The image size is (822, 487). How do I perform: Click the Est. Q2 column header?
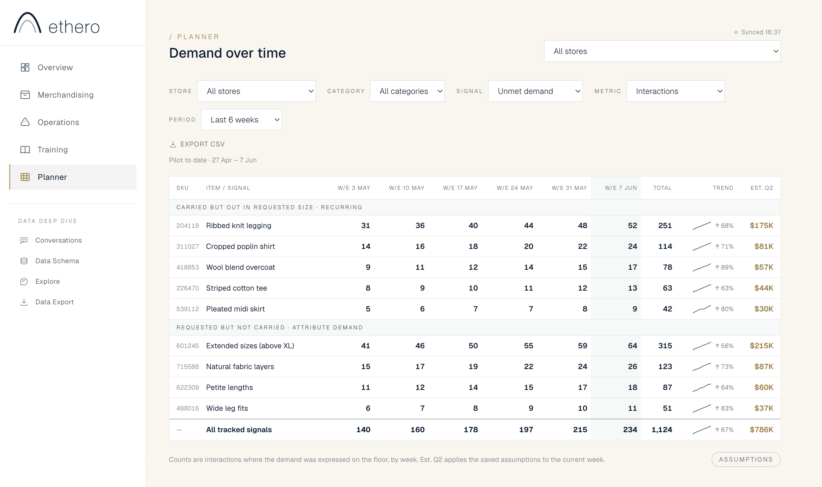pyautogui.click(x=762, y=188)
